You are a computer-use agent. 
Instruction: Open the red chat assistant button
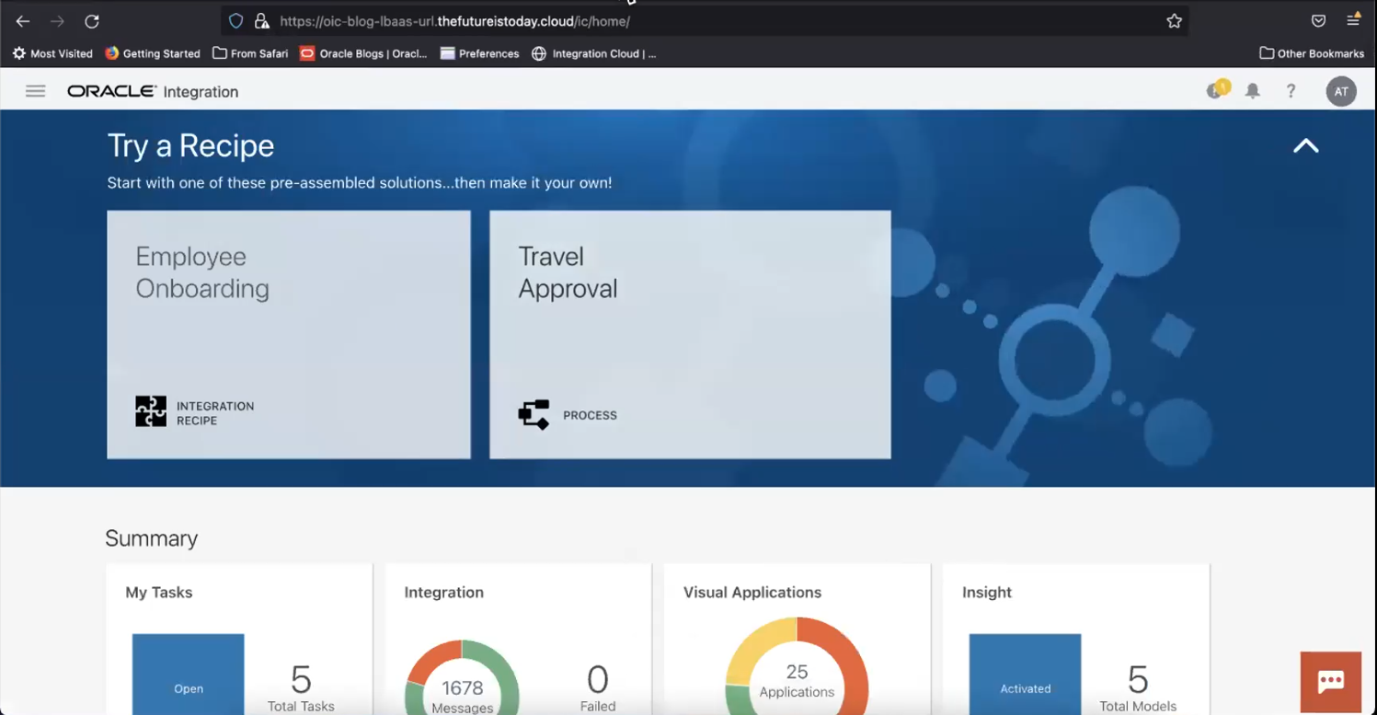(x=1330, y=682)
